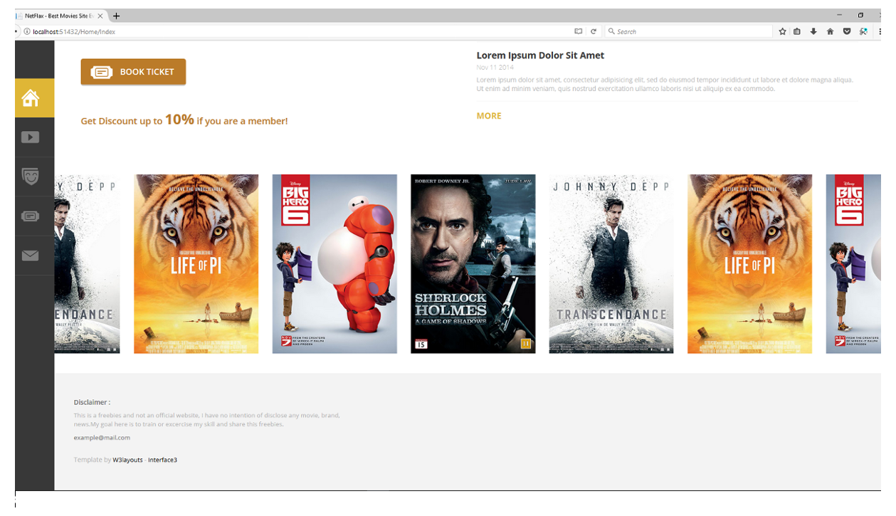Image resolution: width=896 pixels, height=516 pixels.
Task: Visit the W3layouts template link
Action: [127, 460]
